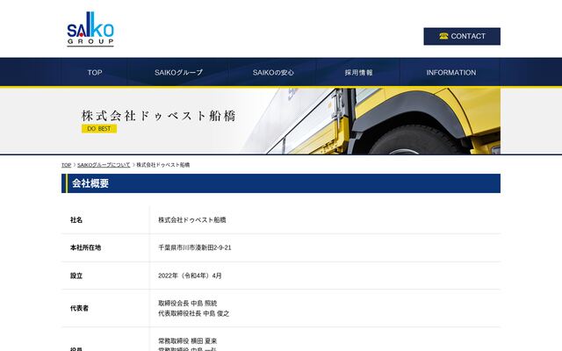Click table value 株式会社ドゥベスト船橋
The image size is (562, 351).
pos(192,220)
